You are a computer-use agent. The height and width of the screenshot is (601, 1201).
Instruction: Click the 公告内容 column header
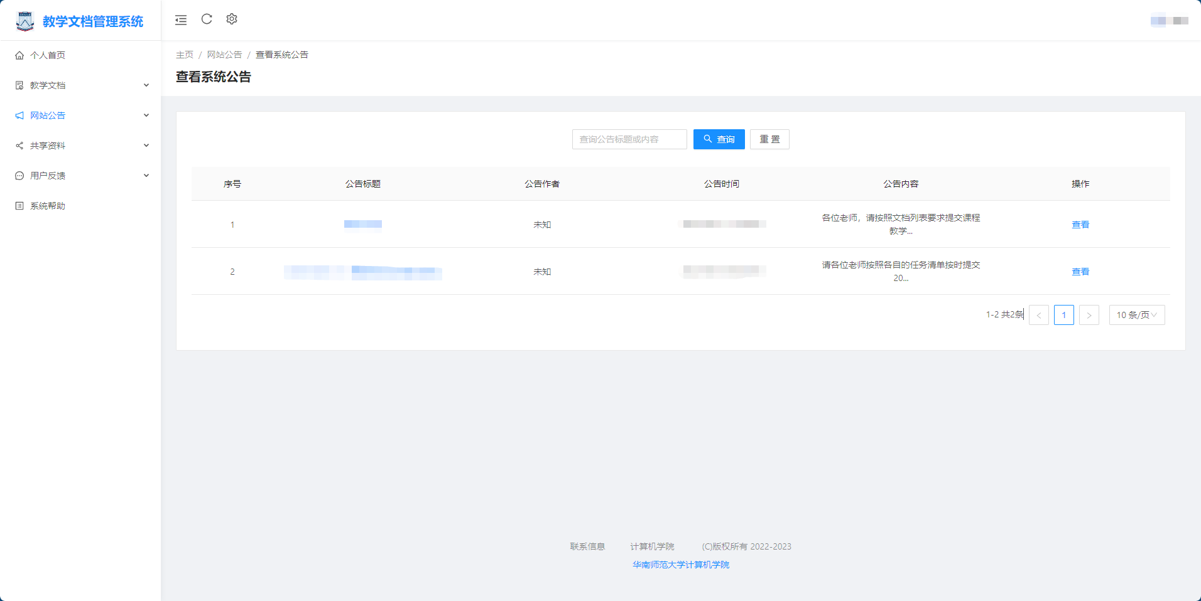901,184
